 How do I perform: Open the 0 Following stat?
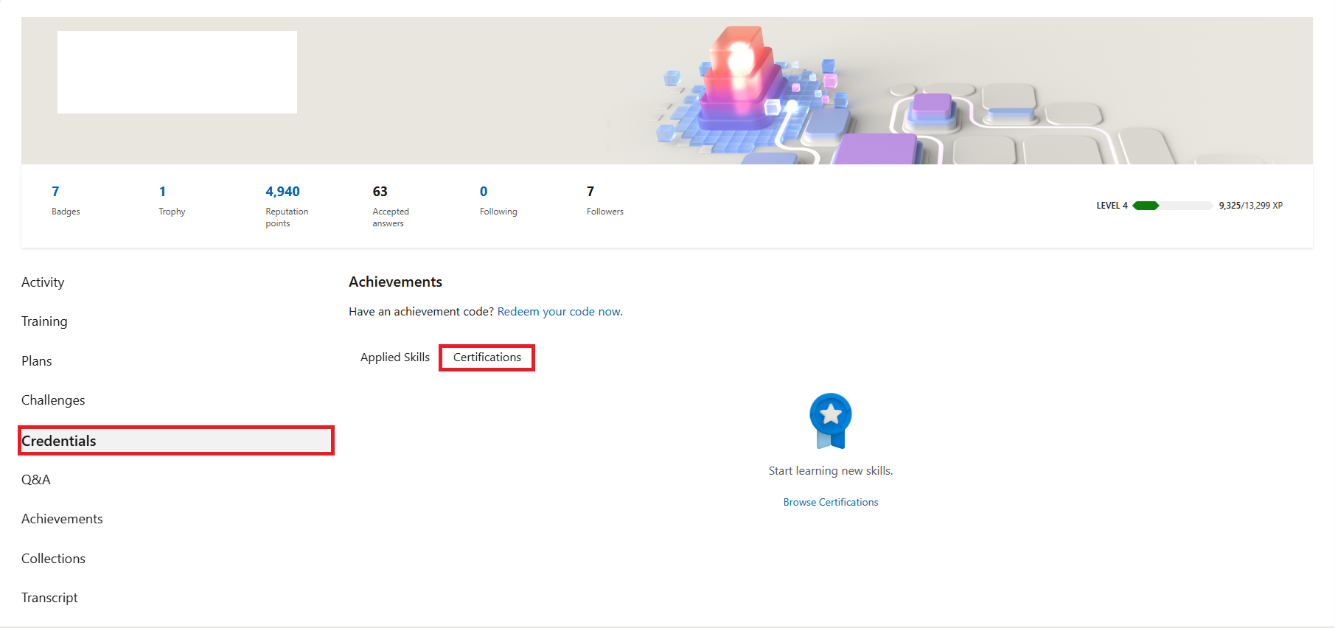click(x=498, y=200)
